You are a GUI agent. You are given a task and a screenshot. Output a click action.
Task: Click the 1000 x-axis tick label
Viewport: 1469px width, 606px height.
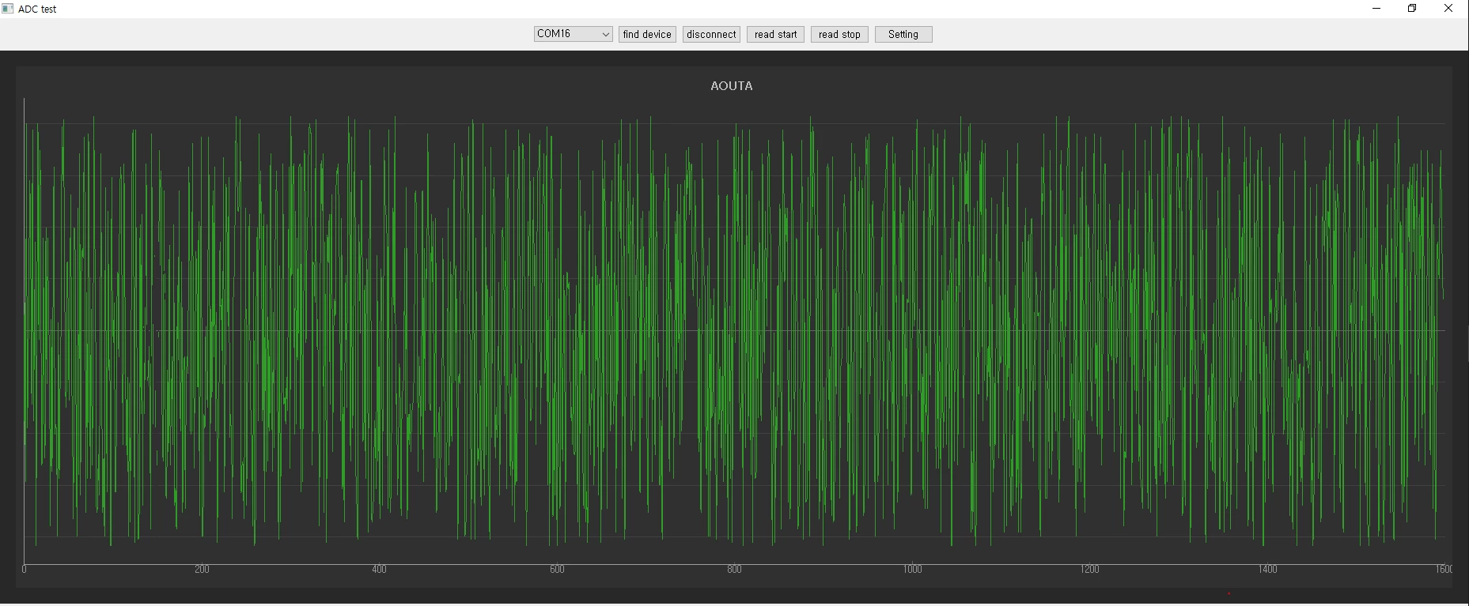click(912, 570)
